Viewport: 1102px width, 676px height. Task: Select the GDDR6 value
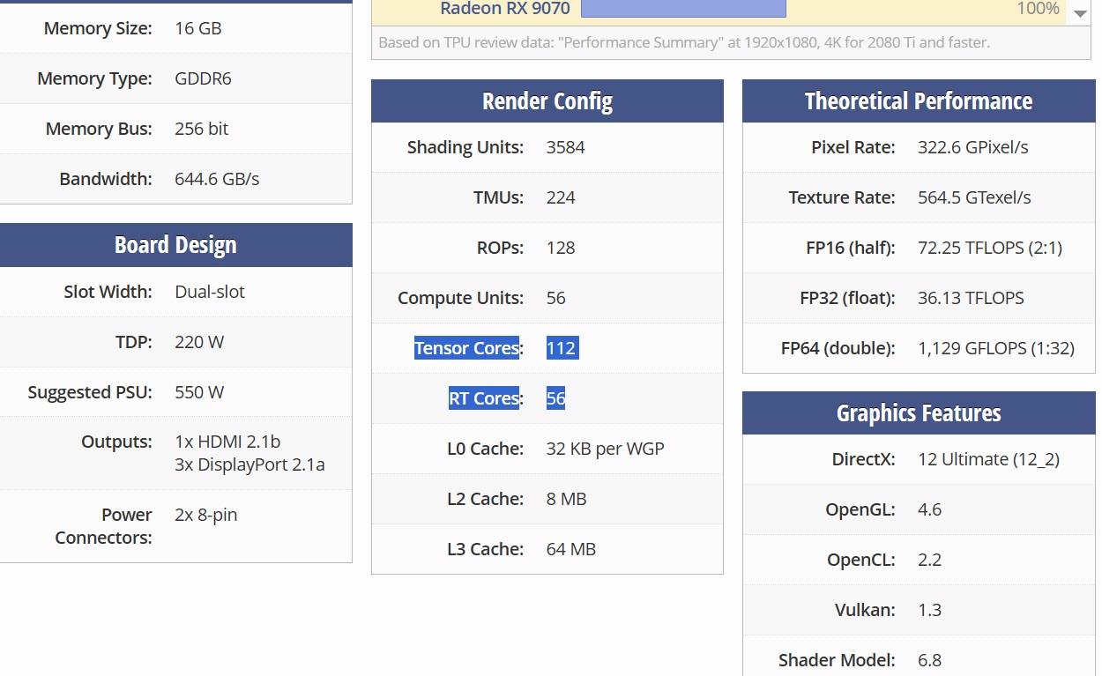coord(203,78)
